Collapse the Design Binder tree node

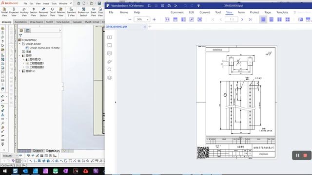(x=19, y=44)
